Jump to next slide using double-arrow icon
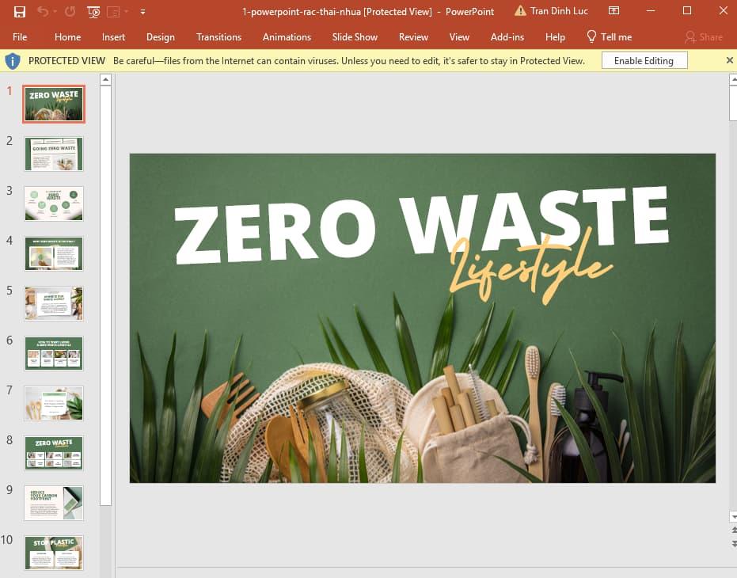The width and height of the screenshot is (737, 578). tap(733, 543)
